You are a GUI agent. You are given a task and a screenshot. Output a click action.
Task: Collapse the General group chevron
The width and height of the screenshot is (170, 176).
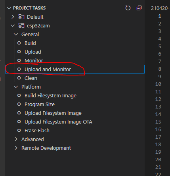click(x=16, y=35)
